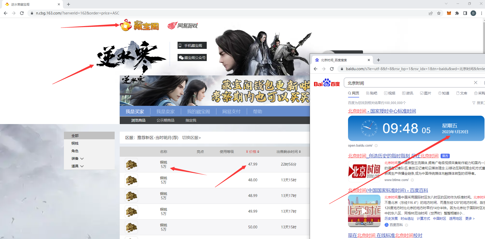Open new tab in Baidu window

coord(378,60)
